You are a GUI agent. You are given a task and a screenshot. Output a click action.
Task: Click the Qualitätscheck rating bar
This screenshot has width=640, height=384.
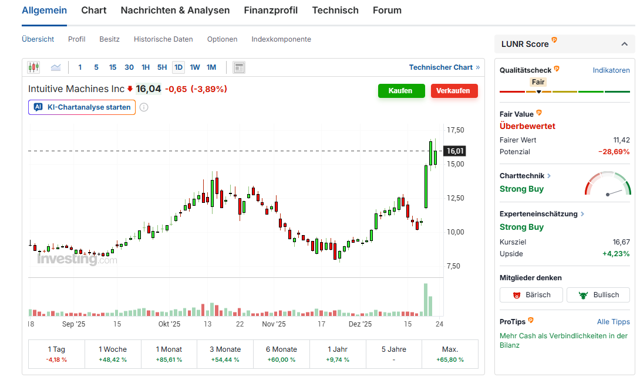tap(564, 91)
